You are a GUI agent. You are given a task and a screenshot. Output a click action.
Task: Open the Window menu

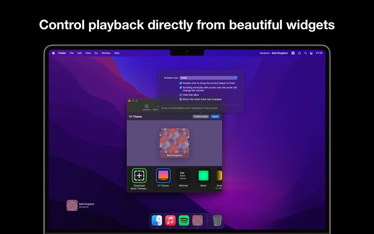pos(106,53)
